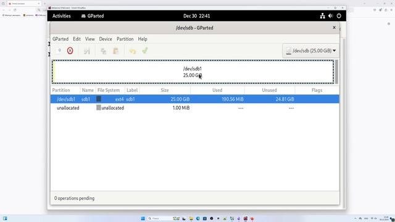Click the hard disk icon in device selector
Image resolution: width=395 pixels, height=222 pixels.
tap(289, 51)
